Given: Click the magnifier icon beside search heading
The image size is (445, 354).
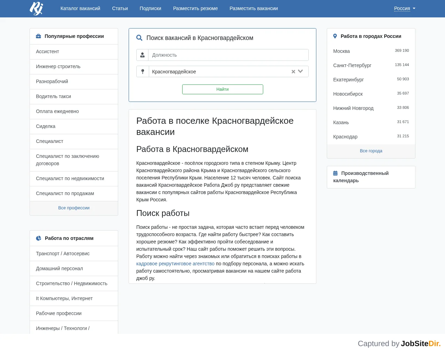Looking at the screenshot, I should tap(139, 38).
